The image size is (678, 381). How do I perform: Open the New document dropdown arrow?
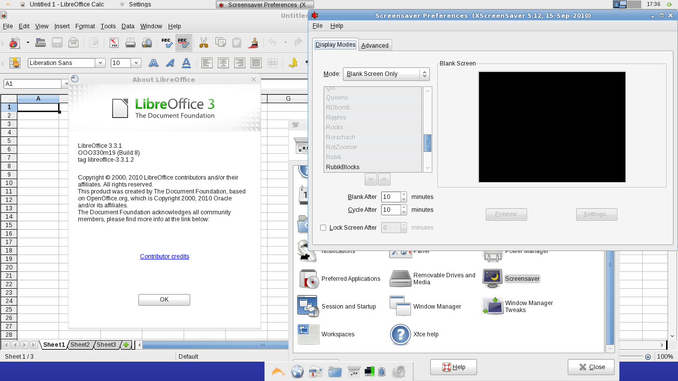coord(28,43)
